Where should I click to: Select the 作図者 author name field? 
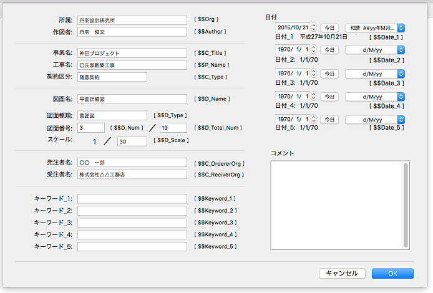click(132, 31)
